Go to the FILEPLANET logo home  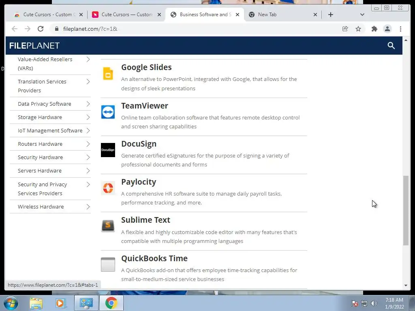point(34,45)
